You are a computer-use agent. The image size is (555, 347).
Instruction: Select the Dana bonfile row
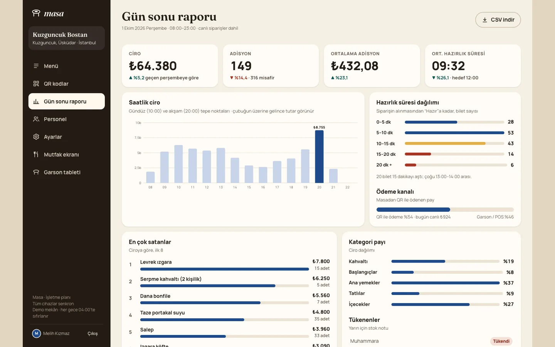pyautogui.click(x=229, y=299)
